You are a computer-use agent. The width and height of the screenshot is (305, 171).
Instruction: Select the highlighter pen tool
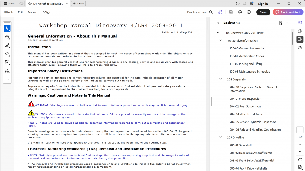coord(7,46)
